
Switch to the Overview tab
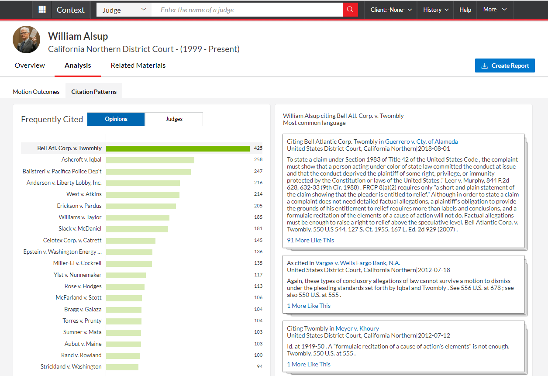(30, 66)
